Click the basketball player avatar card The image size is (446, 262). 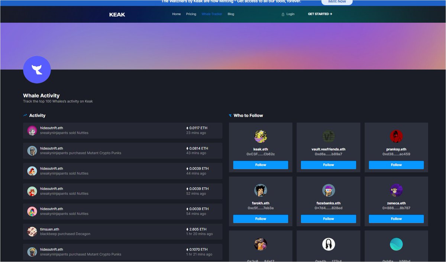click(261, 244)
